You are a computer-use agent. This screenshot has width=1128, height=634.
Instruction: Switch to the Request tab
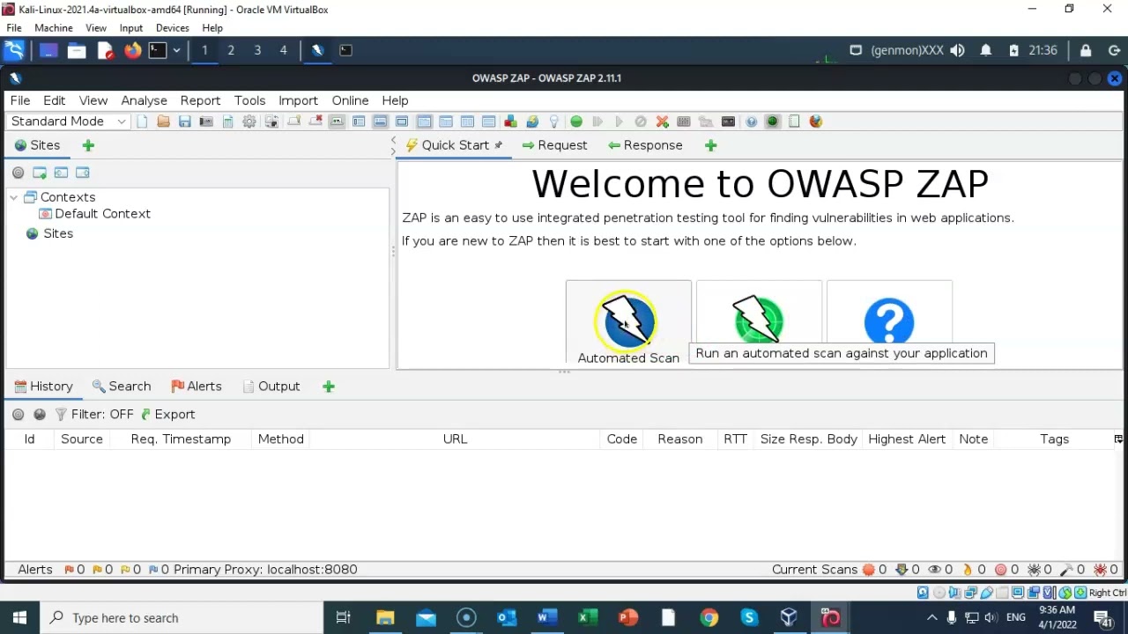coord(554,145)
